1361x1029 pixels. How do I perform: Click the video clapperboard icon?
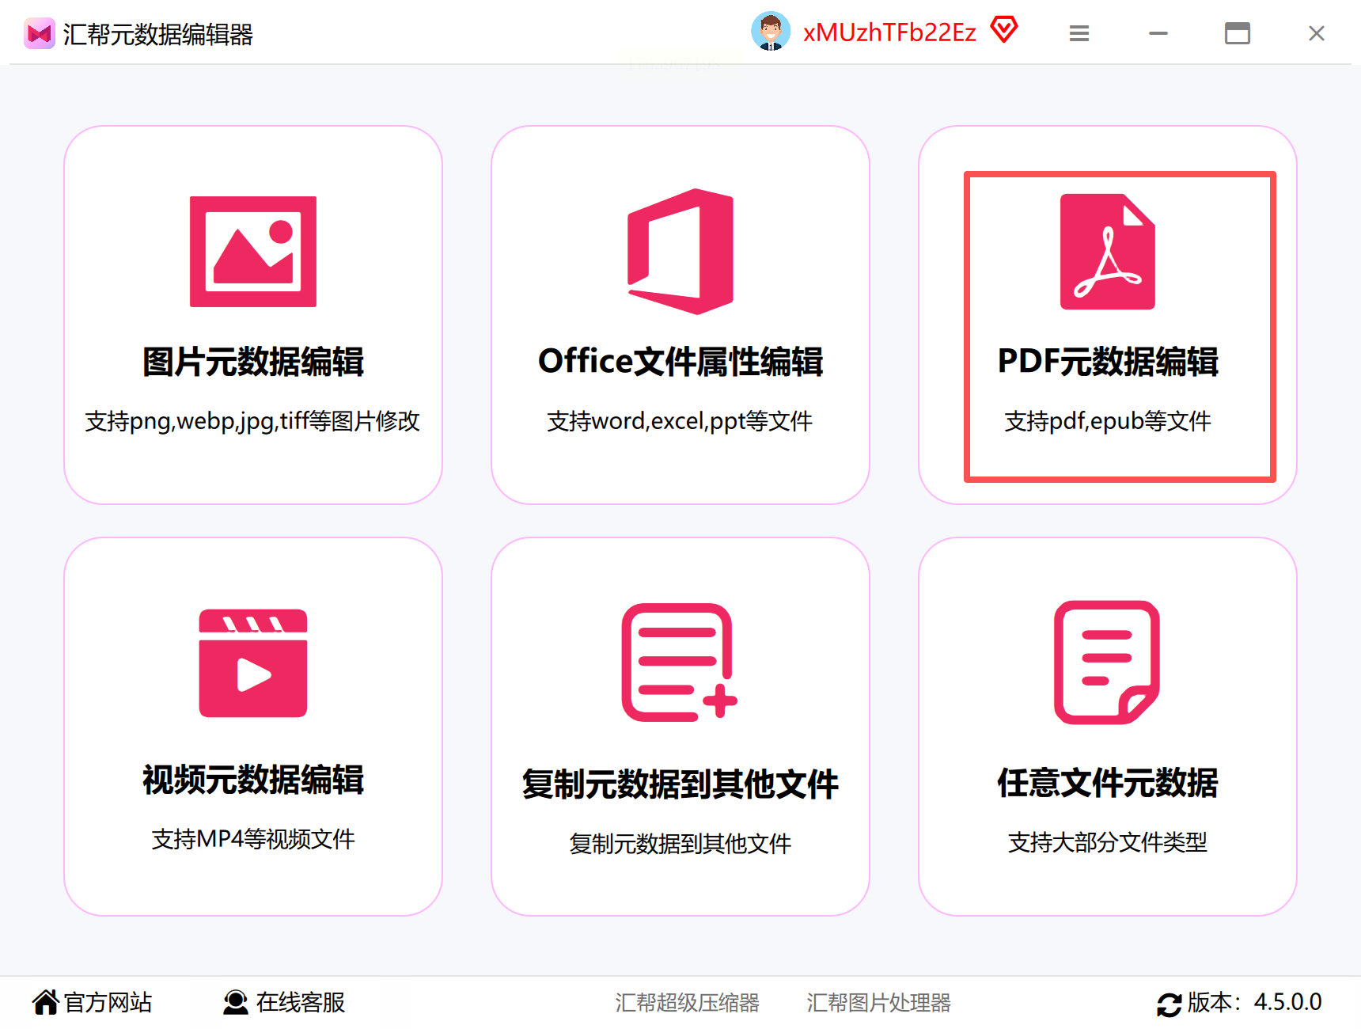(x=253, y=663)
